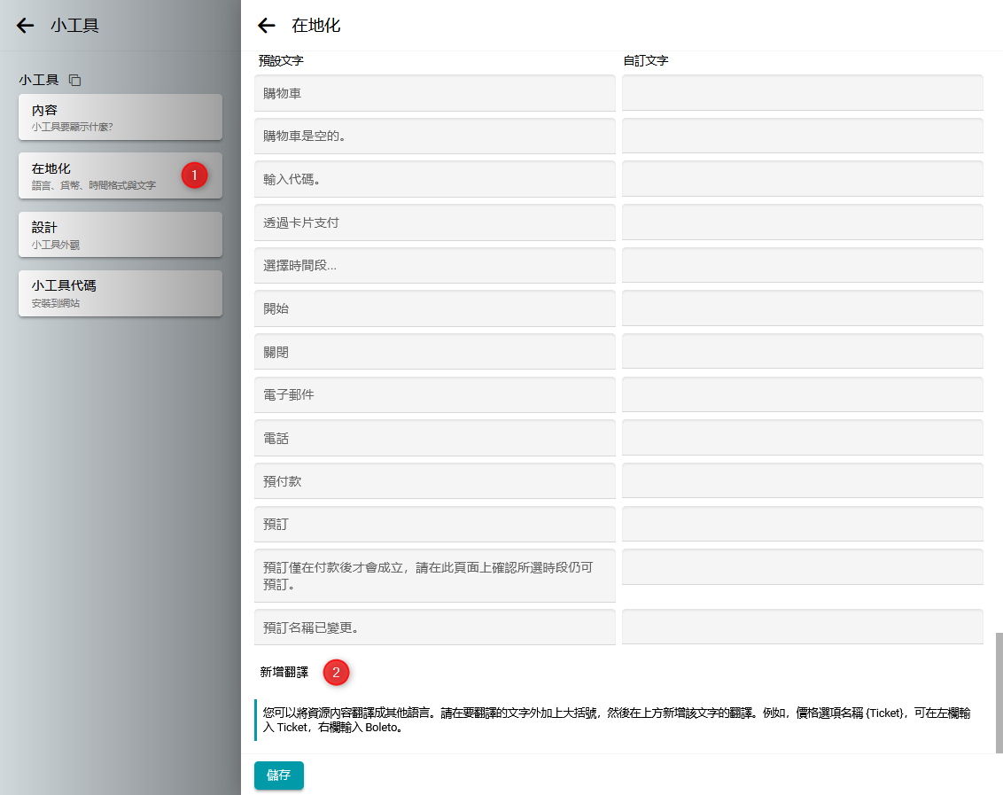Click custom text field for 購物車

[802, 93]
